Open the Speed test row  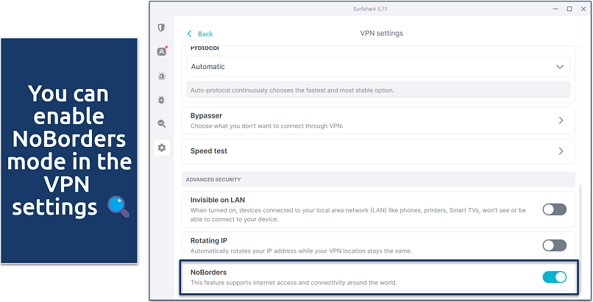pyautogui.click(x=378, y=151)
